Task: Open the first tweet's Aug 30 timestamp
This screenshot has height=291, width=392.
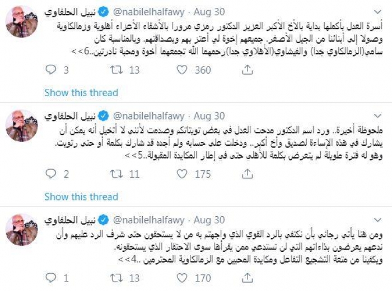Action: click(209, 9)
